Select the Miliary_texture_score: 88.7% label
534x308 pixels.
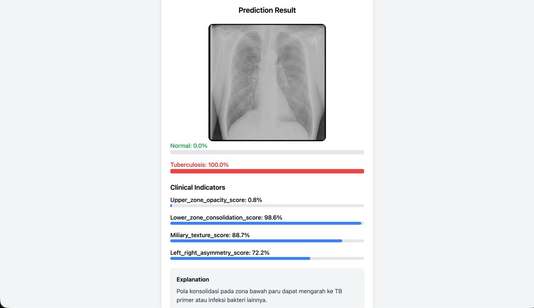click(x=210, y=235)
